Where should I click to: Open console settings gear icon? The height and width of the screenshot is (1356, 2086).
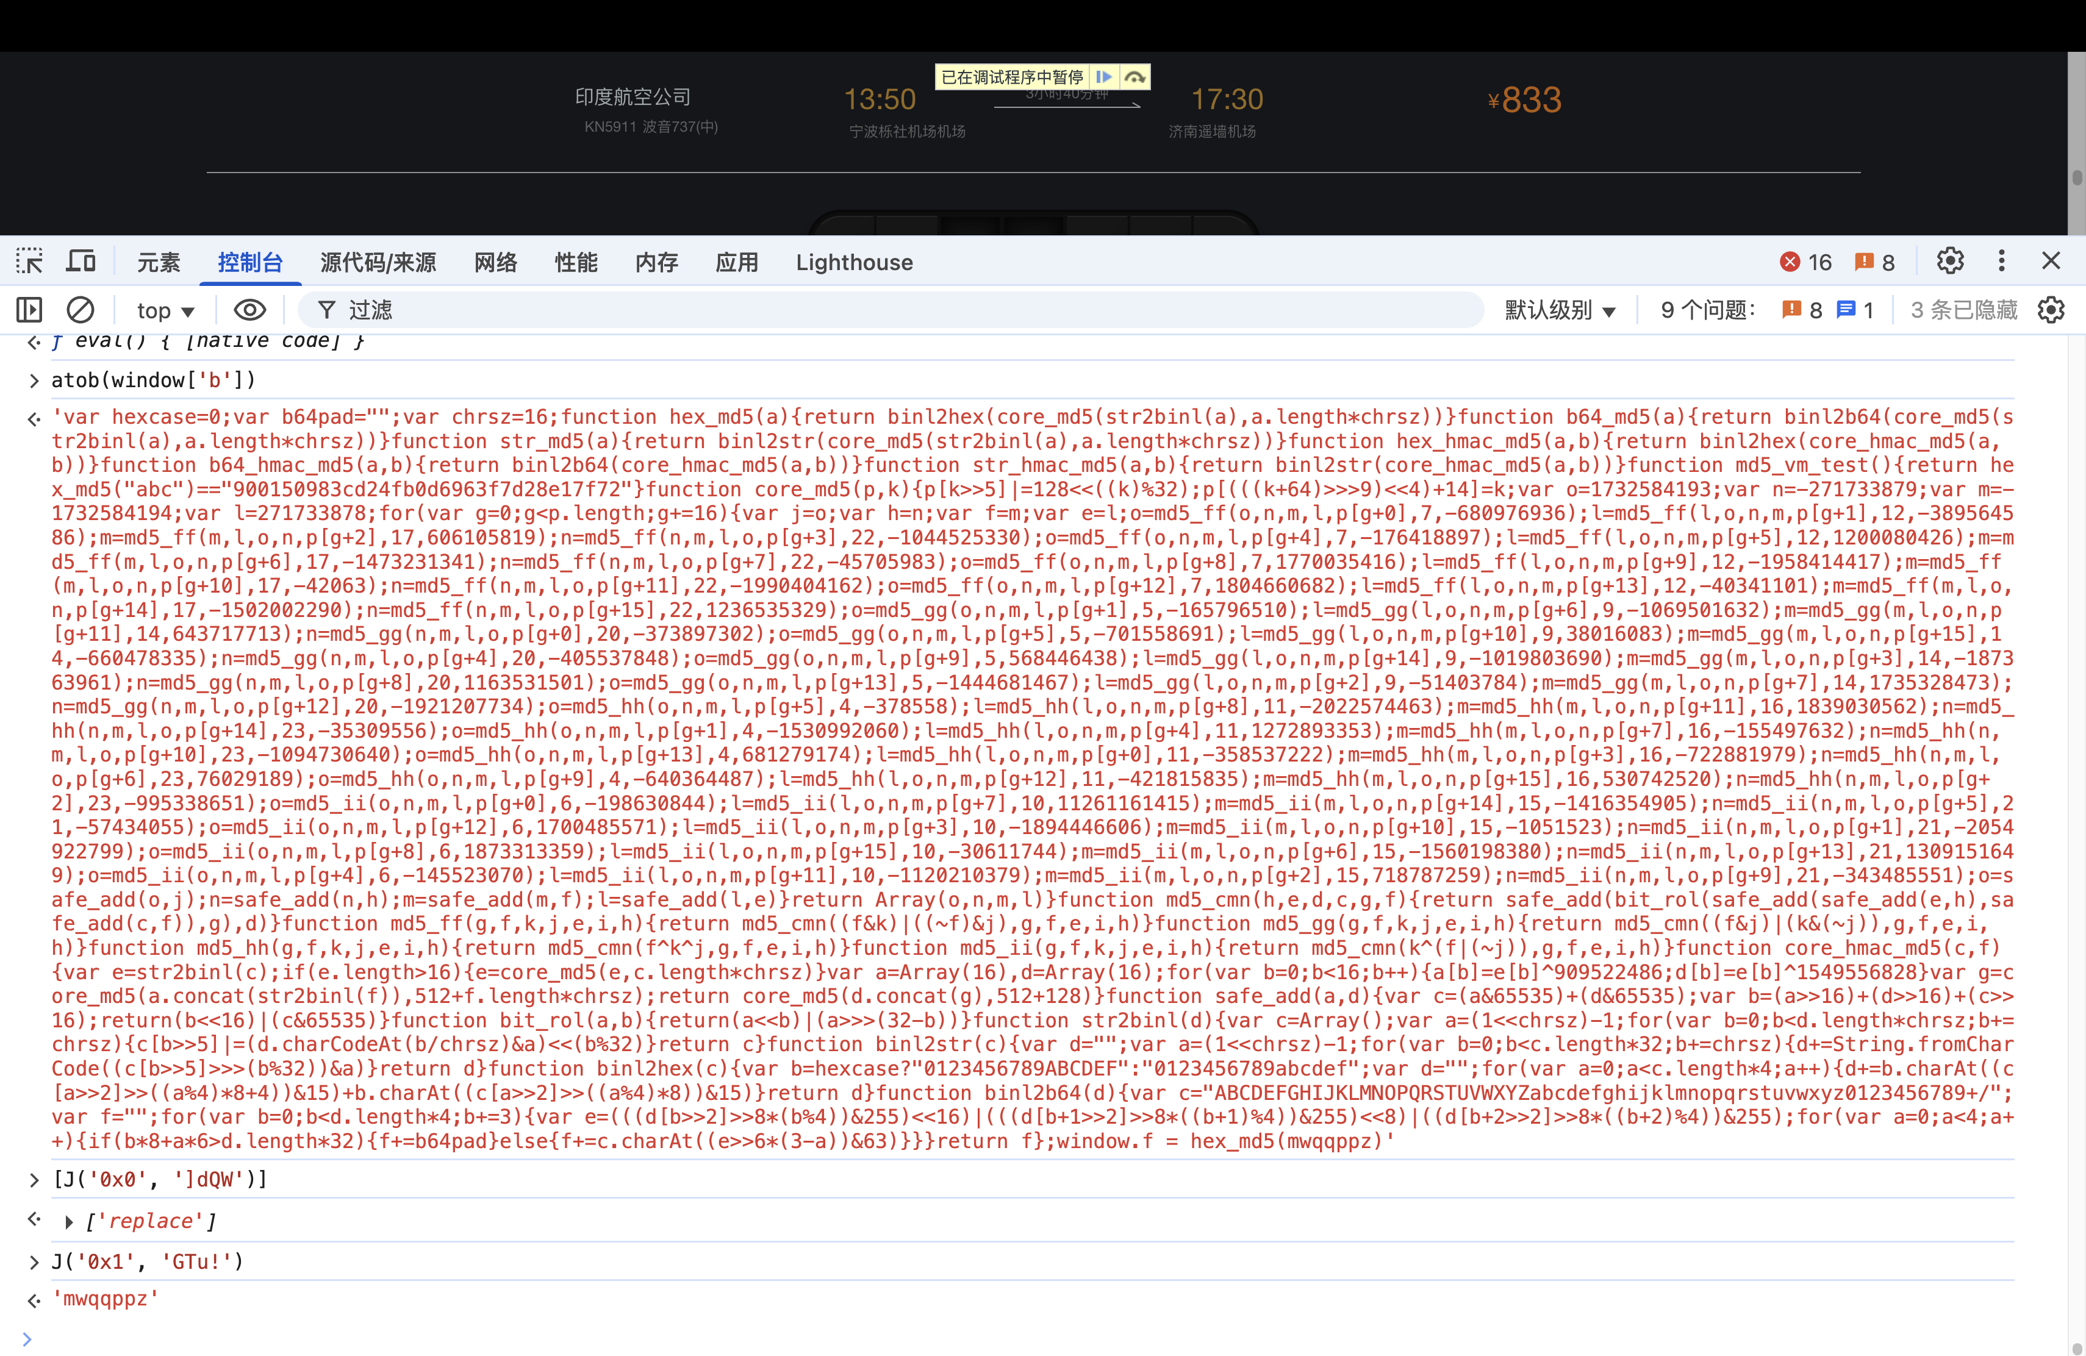point(2051,309)
